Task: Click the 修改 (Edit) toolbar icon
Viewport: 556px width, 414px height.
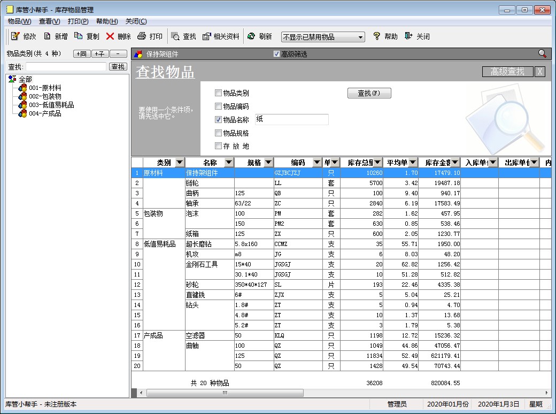Action: point(15,36)
